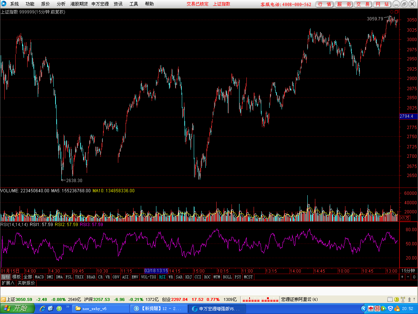Switch indicator to VOL-TDX
Screen dimensions: 418x314
pos(148,277)
